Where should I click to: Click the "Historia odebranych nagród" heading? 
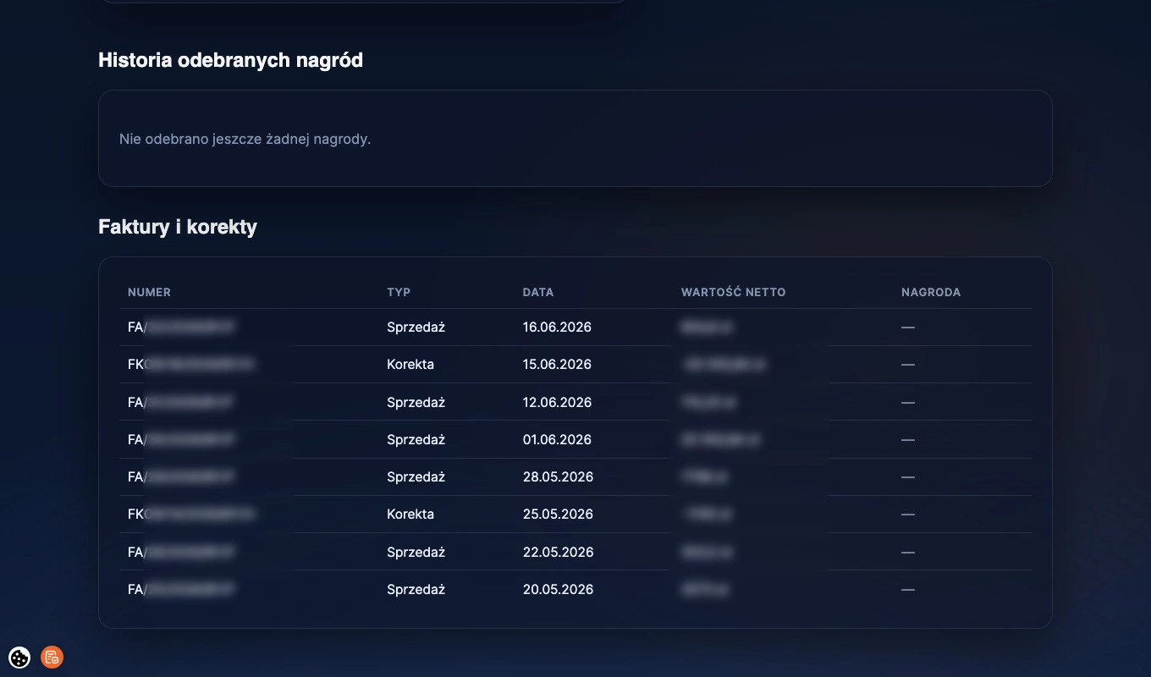tap(230, 60)
